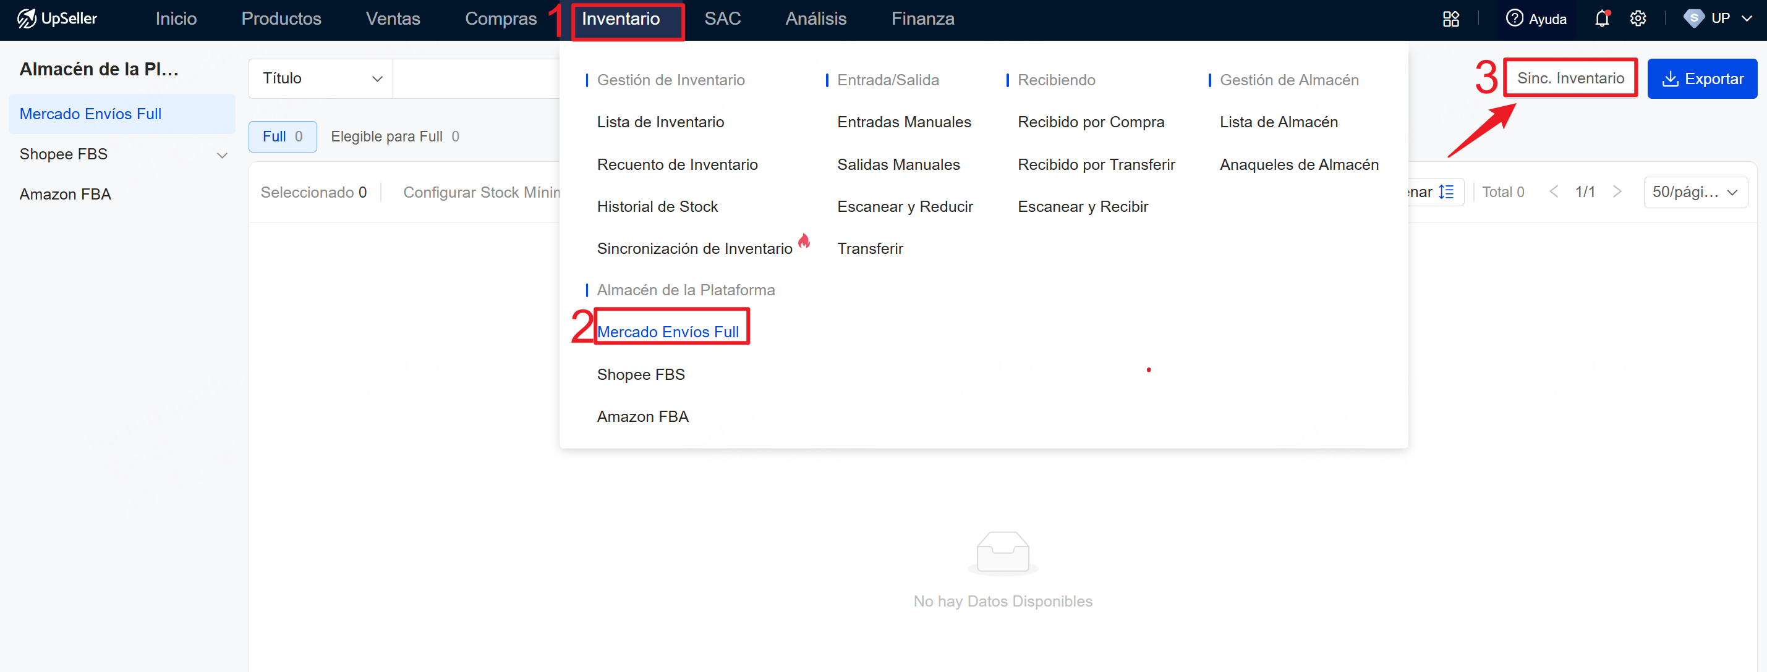Open Recibido por Transferir

coord(1096,164)
